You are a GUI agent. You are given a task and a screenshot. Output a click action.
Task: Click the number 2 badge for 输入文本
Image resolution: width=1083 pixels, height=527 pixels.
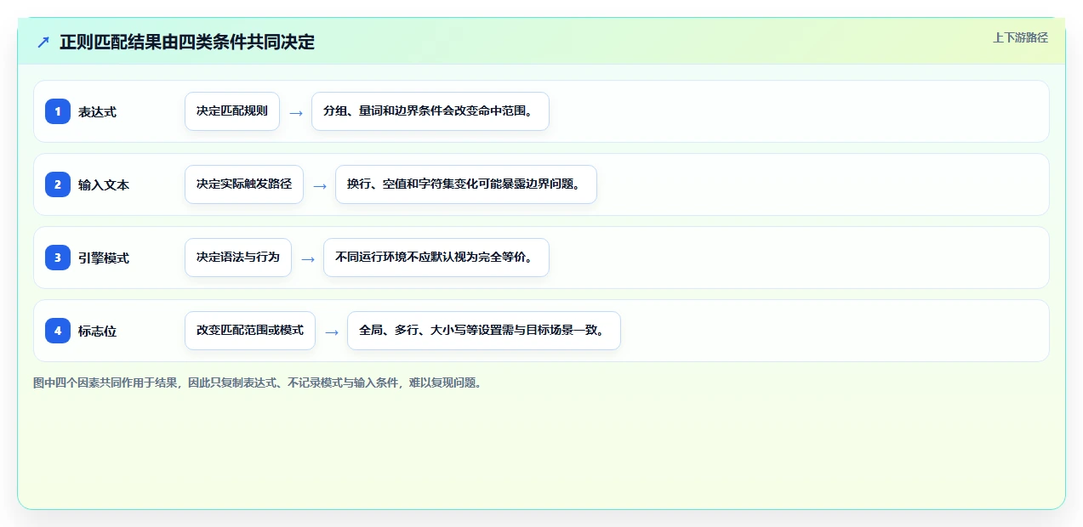tap(58, 184)
